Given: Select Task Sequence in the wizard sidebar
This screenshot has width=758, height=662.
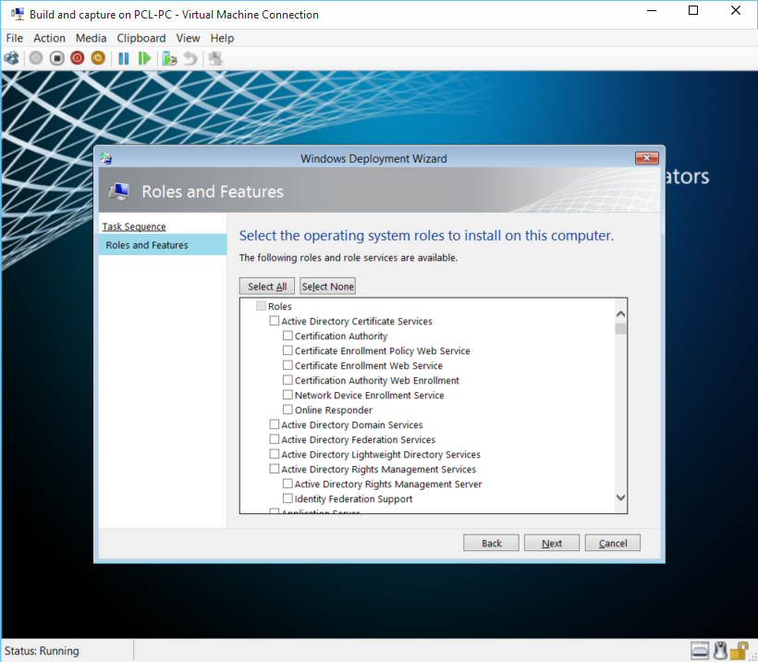Looking at the screenshot, I should 134,227.
